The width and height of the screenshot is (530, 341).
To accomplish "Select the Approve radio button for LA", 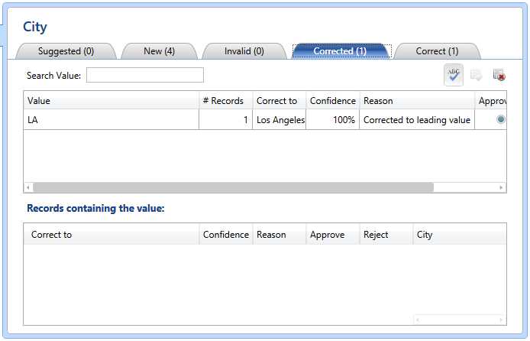I will click(500, 119).
